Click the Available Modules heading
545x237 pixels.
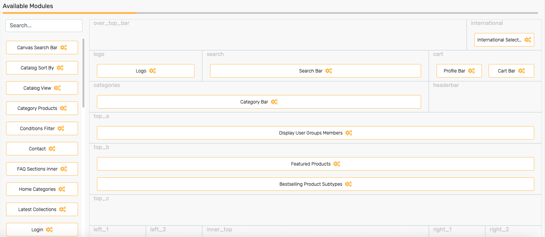tap(28, 6)
